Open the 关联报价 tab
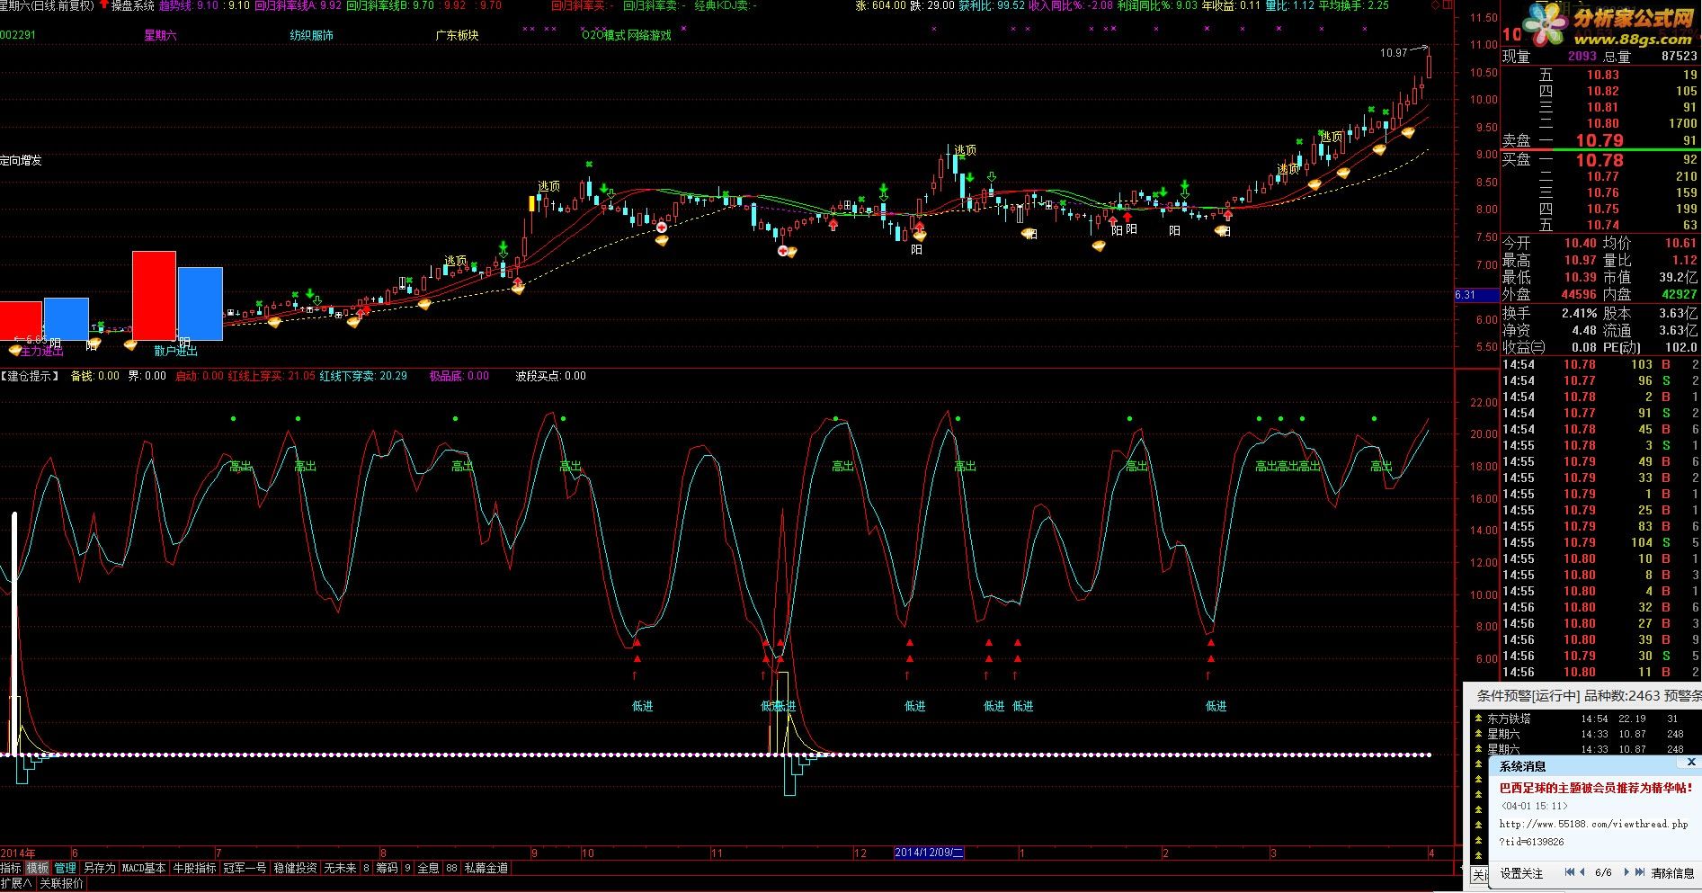1702x893 pixels. pos(61,884)
